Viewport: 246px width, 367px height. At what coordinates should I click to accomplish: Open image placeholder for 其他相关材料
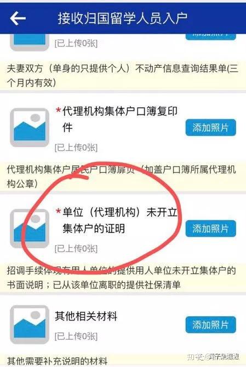tap(30, 324)
